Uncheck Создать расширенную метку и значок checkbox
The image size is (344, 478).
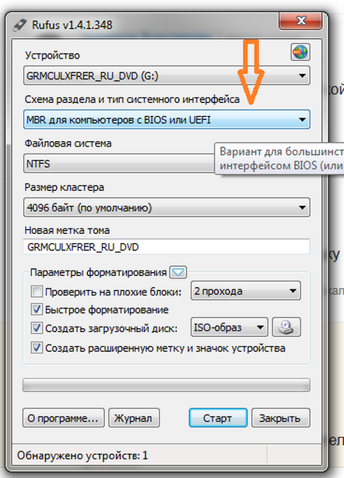[37, 348]
